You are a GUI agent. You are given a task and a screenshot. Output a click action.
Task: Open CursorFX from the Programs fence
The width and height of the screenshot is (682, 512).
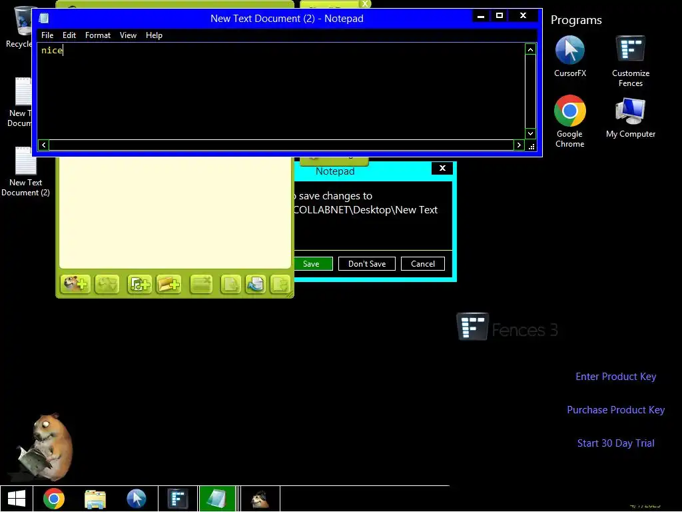(570, 57)
